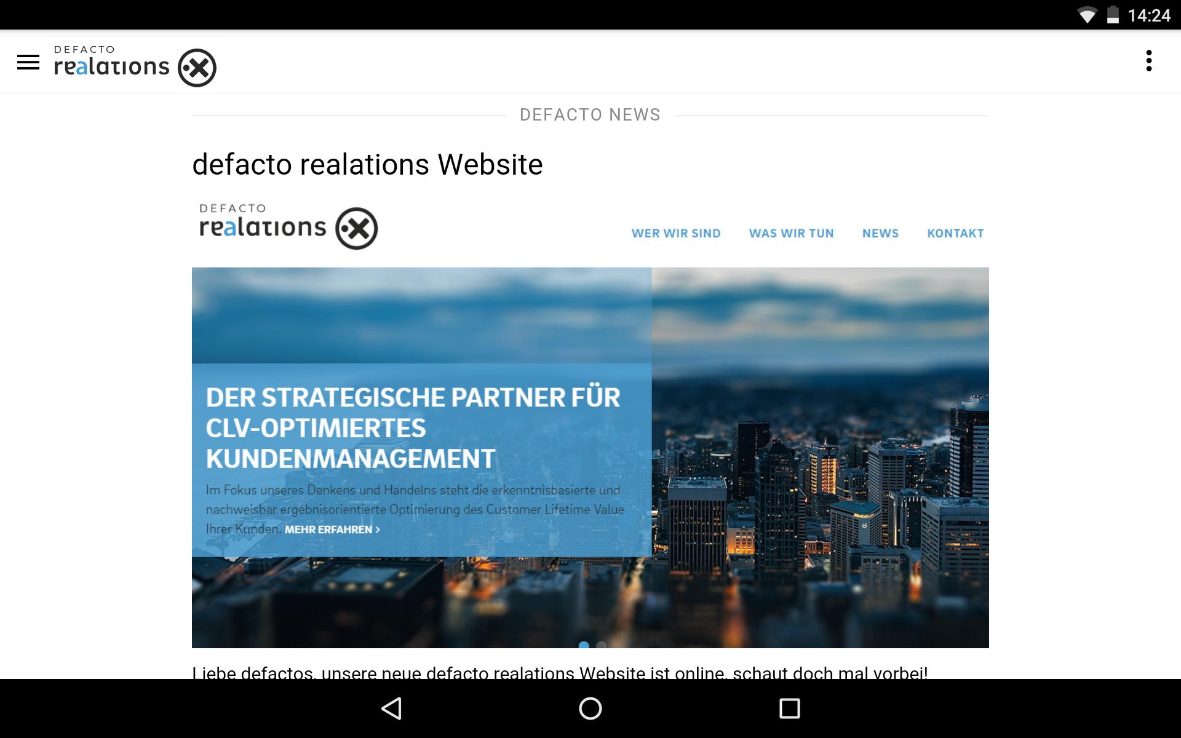
Task: Tap the 'Liebe defactos' article text
Action: click(560, 672)
